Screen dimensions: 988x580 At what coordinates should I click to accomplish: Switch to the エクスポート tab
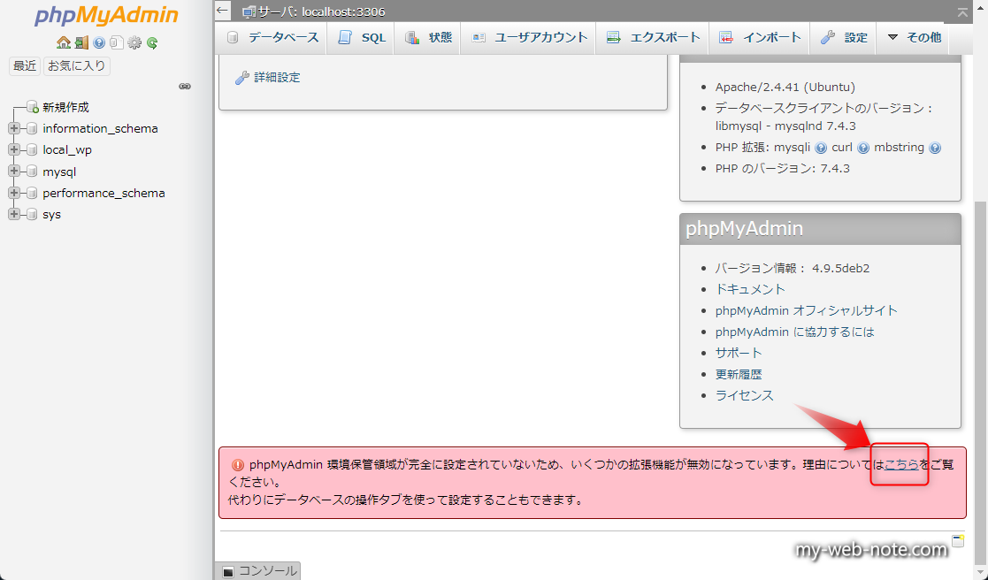652,37
